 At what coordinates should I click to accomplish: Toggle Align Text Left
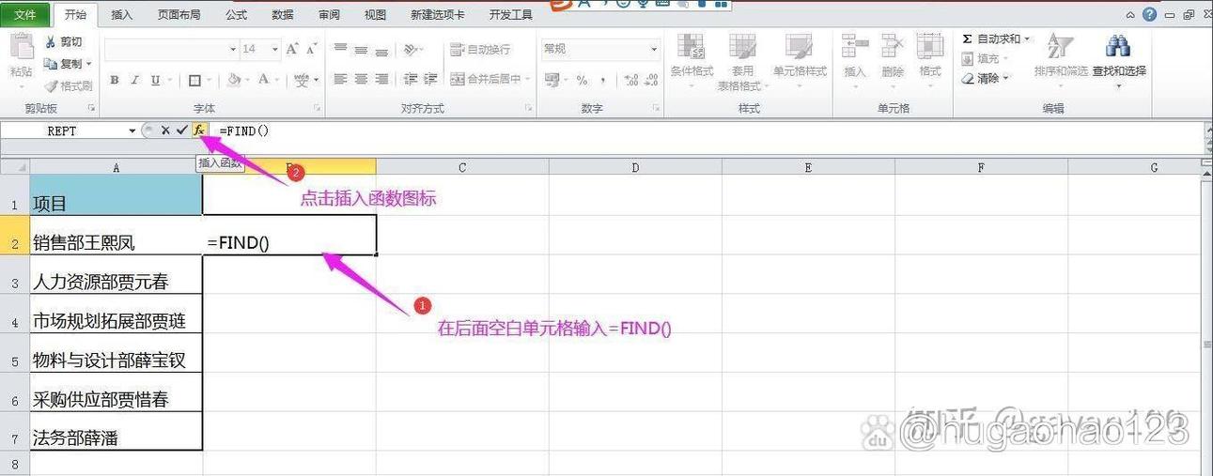point(340,80)
